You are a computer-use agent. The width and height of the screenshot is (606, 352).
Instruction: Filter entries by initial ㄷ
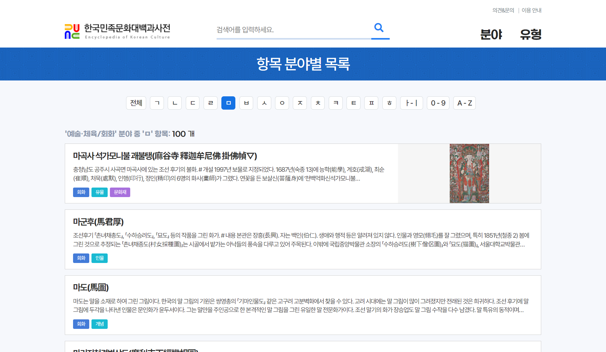192,103
